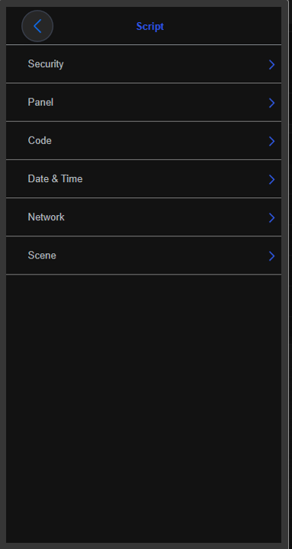This screenshot has width=292, height=549.
Task: Go back using the circular back arrow
Action: [37, 26]
